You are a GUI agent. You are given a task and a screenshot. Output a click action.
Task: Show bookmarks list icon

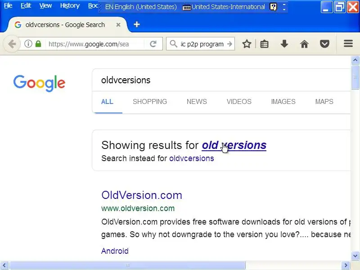click(x=264, y=44)
